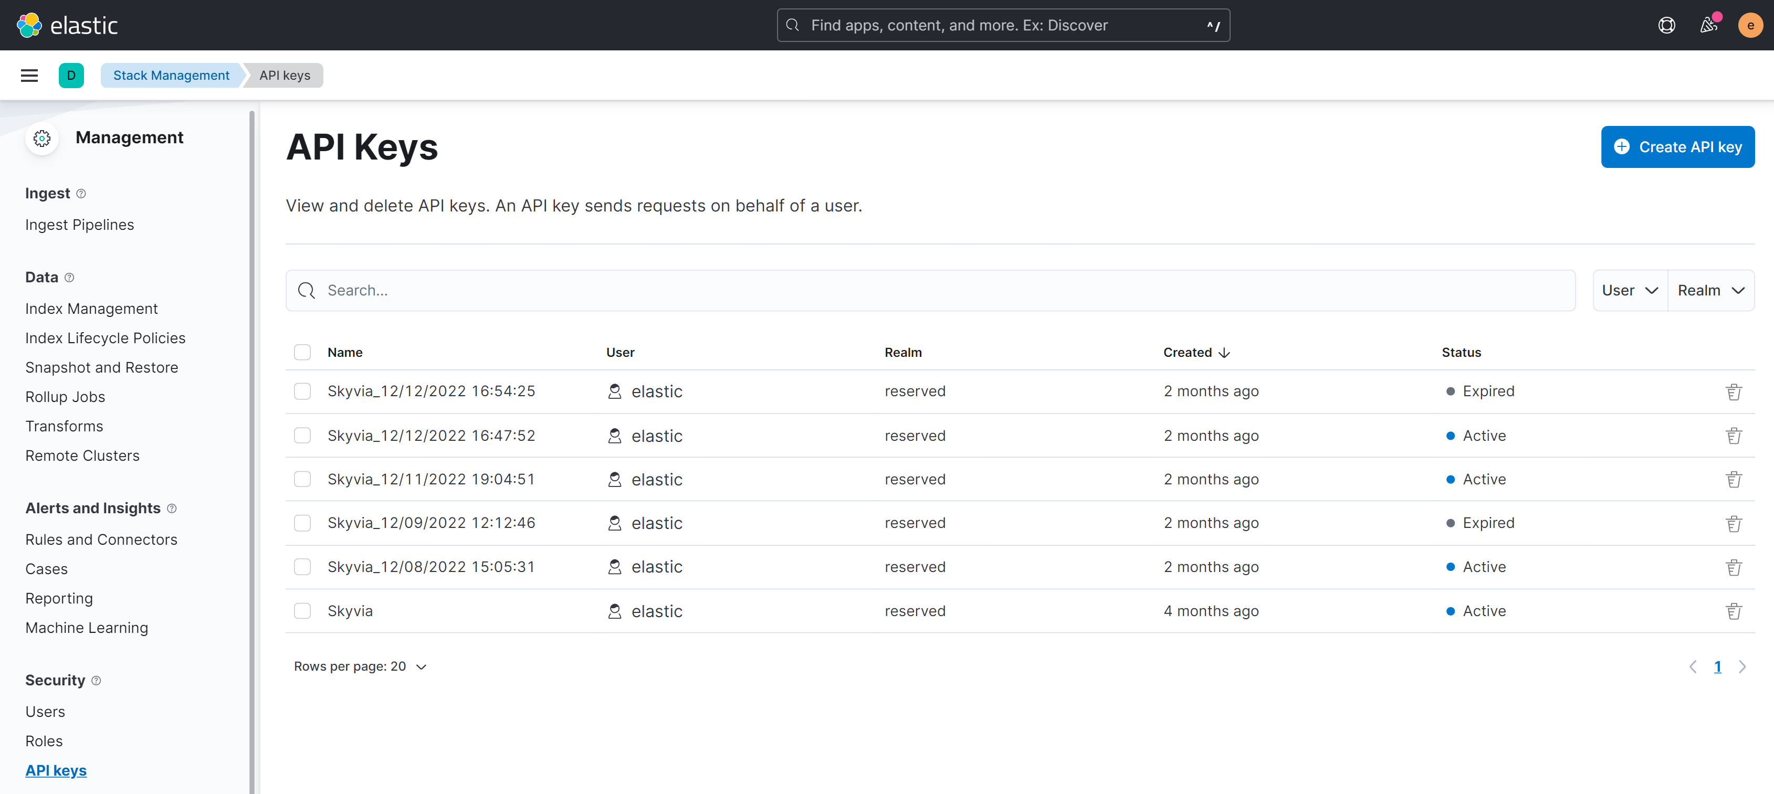Go to previous page arrow
1774x794 pixels.
tap(1692, 666)
